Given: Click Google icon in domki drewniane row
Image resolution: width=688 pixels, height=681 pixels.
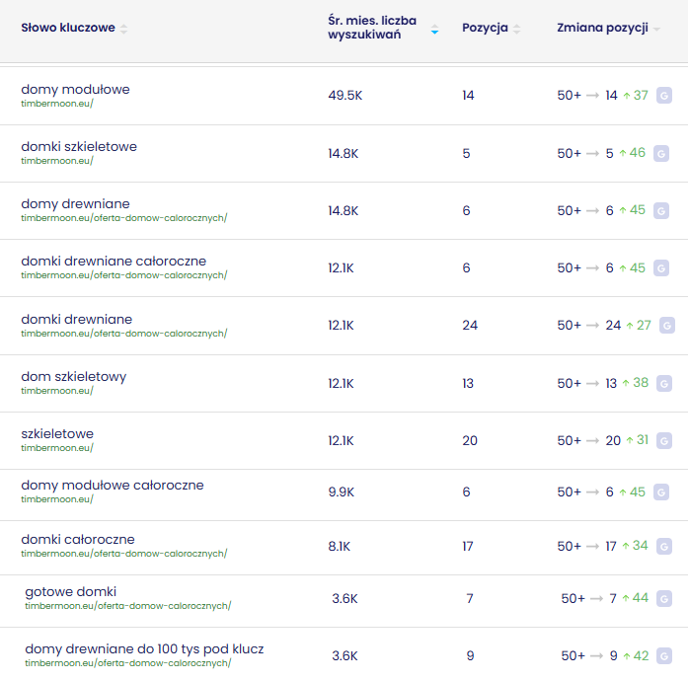Looking at the screenshot, I should click(666, 325).
